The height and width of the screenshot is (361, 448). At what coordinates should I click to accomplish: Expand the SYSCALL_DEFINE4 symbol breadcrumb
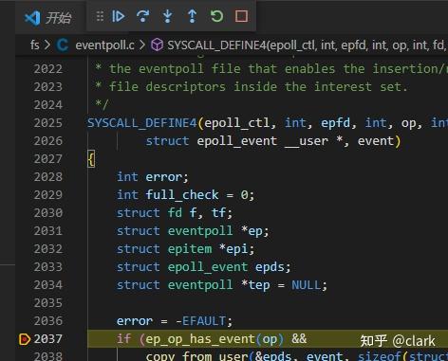click(x=307, y=45)
